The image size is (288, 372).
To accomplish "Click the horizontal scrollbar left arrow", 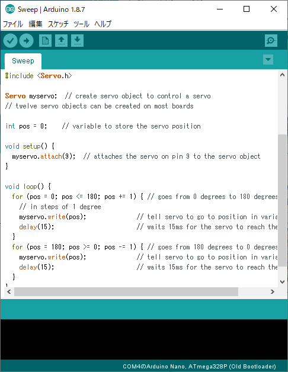I will pos(9,291).
